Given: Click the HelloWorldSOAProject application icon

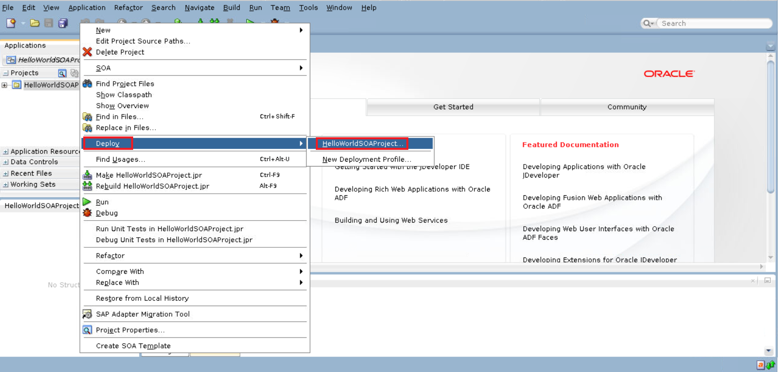Looking at the screenshot, I should (x=11, y=60).
